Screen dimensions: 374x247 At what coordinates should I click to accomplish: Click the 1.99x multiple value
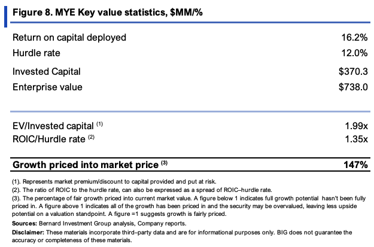point(357,126)
